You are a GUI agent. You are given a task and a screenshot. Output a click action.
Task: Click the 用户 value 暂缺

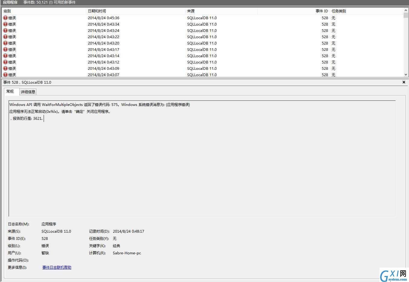(x=45, y=253)
